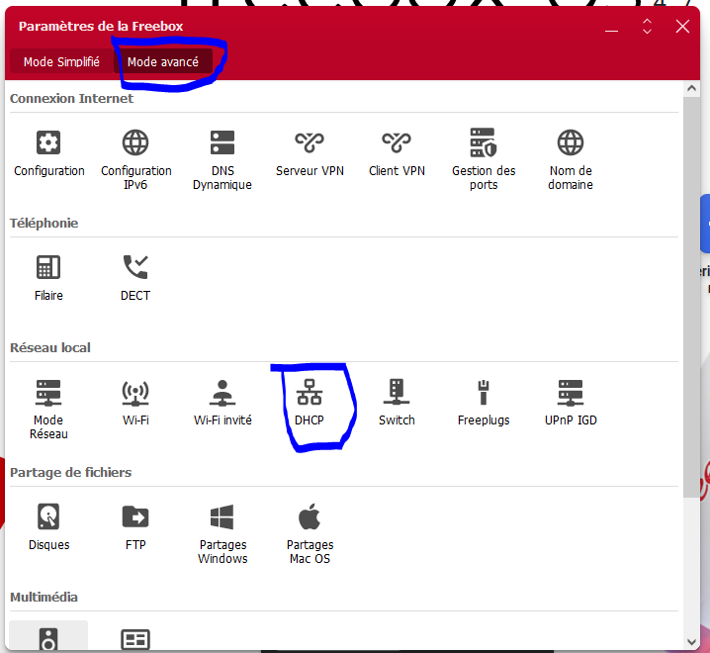Click the Multimédia section heading
The height and width of the screenshot is (653, 710).
pyautogui.click(x=44, y=597)
